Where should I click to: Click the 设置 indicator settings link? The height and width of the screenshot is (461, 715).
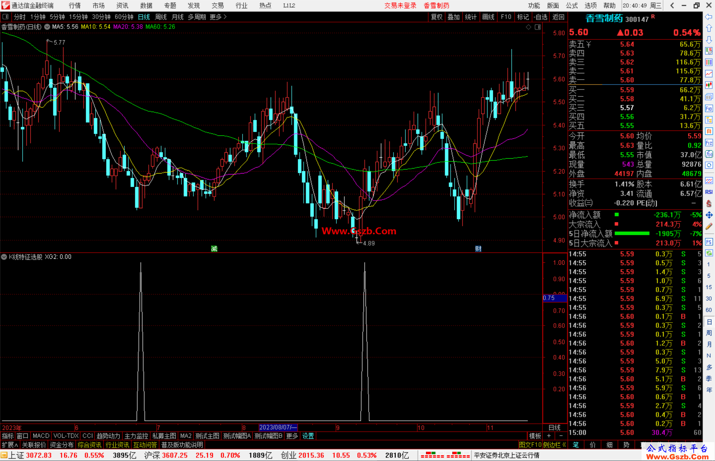308,436
